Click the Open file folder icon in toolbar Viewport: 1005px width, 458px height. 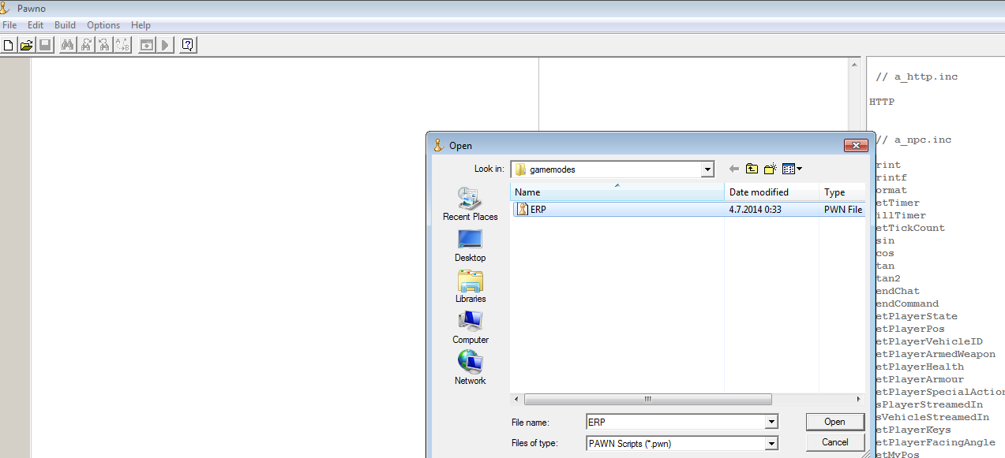click(27, 45)
